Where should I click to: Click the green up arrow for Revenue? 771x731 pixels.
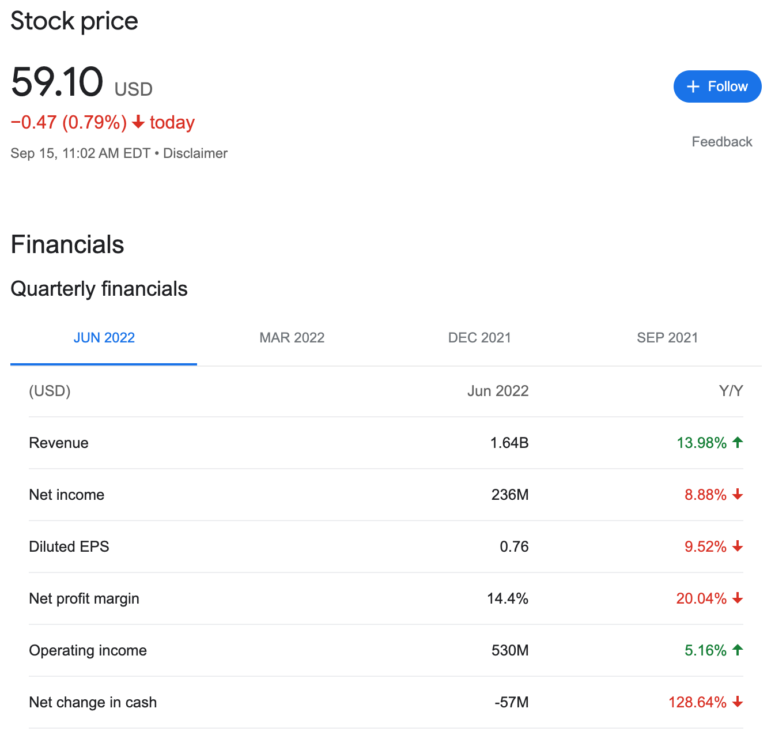738,443
